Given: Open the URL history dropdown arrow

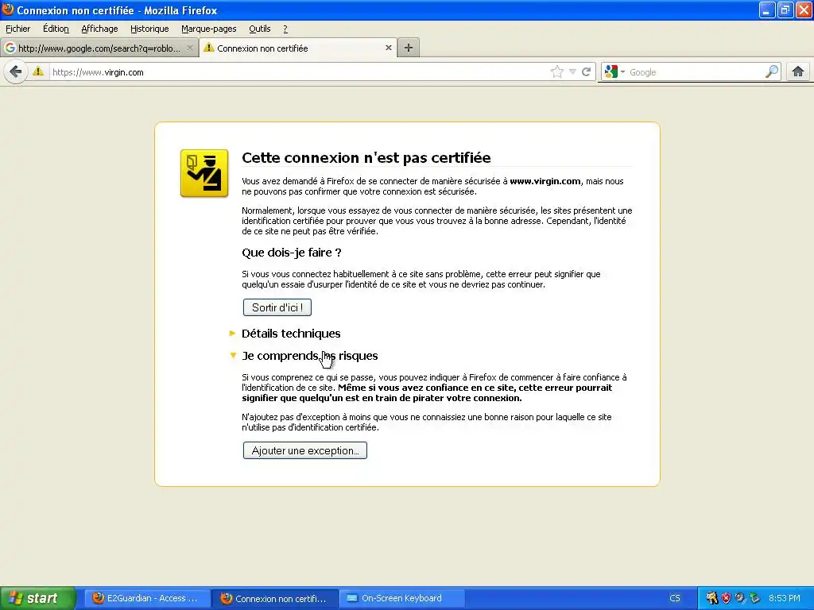Looking at the screenshot, I should 572,72.
